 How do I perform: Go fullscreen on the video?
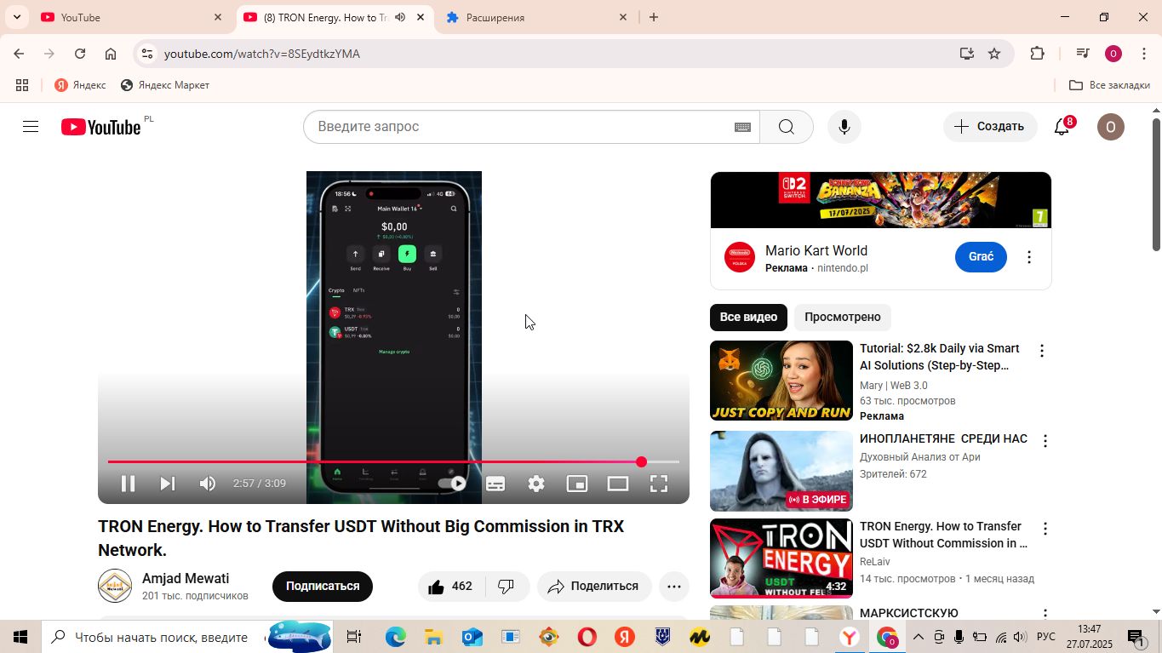[659, 484]
